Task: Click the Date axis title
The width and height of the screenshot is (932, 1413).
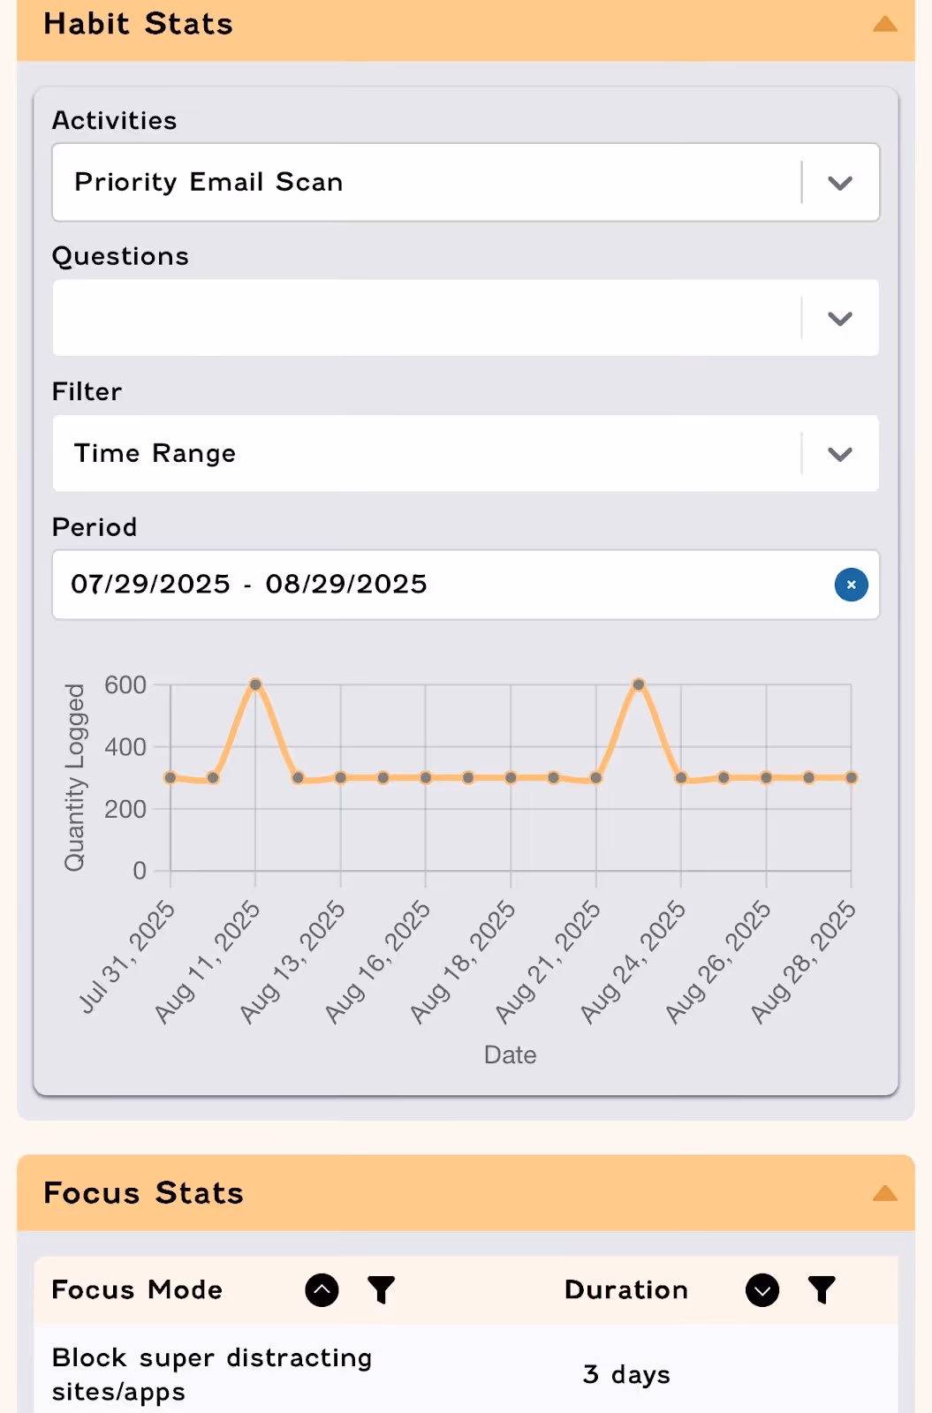Action: point(511,1055)
